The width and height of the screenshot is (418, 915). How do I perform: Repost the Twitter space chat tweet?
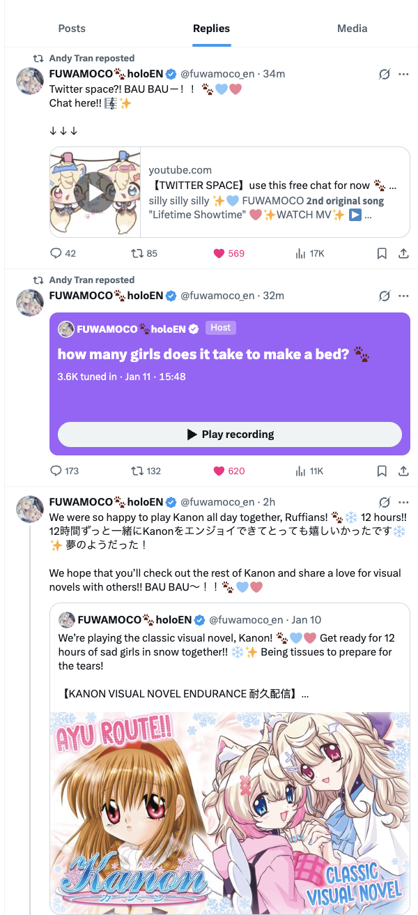click(137, 254)
